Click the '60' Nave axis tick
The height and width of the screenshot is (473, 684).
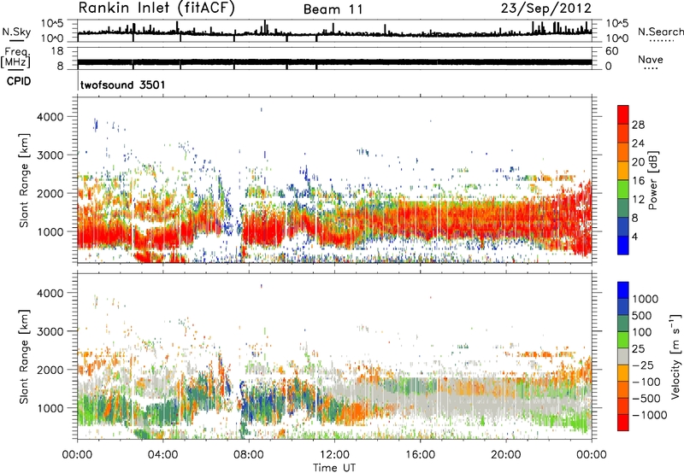(612, 51)
